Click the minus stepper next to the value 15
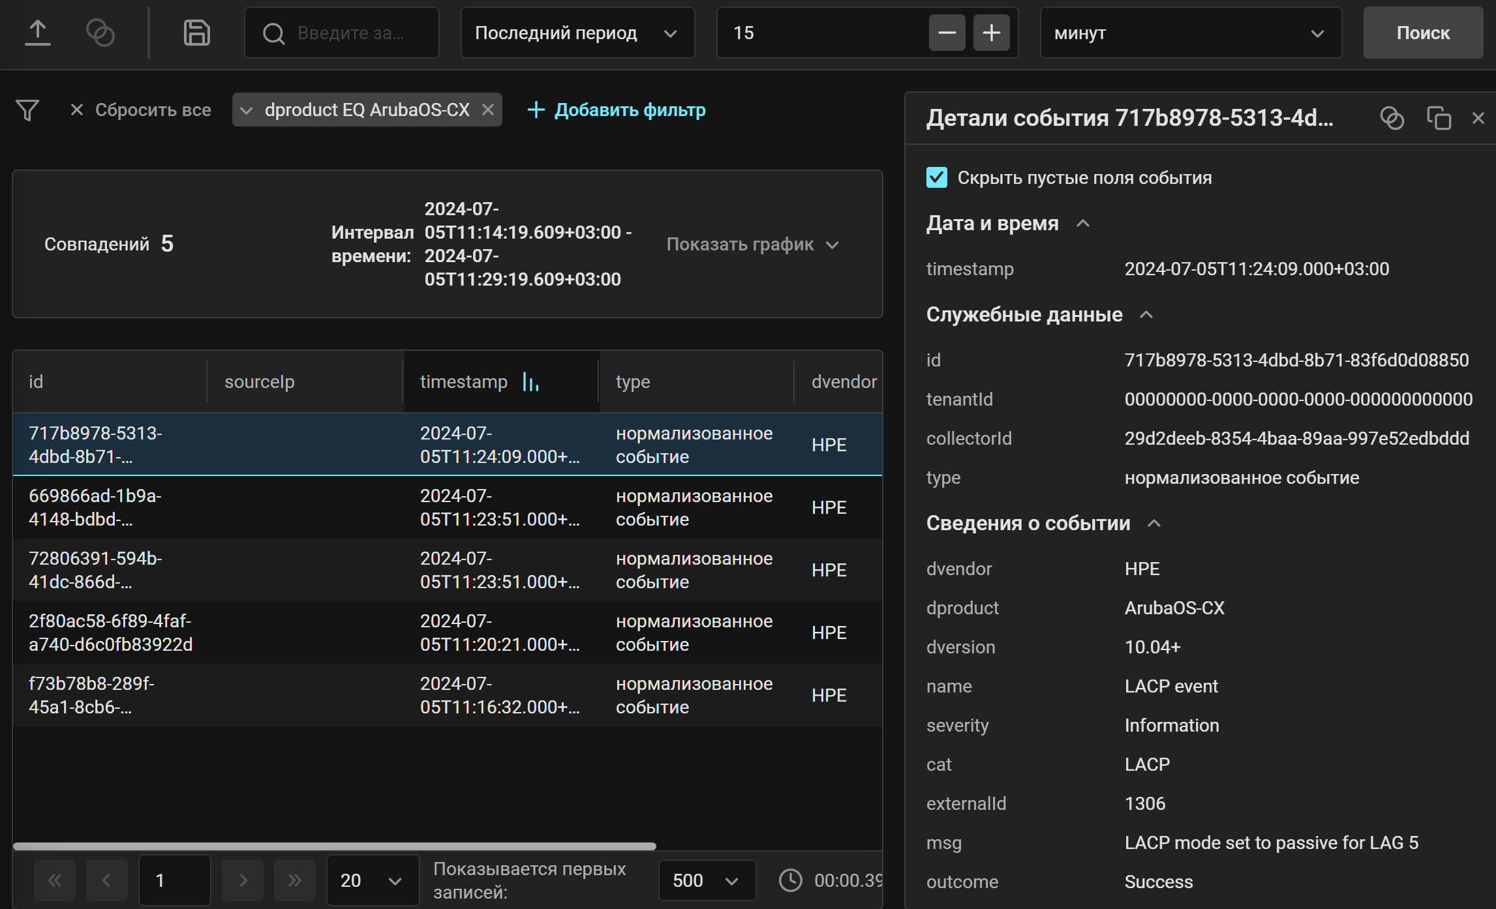The image size is (1496, 909). (x=947, y=33)
